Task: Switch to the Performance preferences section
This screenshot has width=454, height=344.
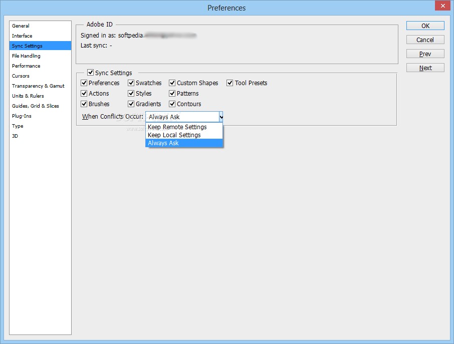Action: tap(26, 66)
